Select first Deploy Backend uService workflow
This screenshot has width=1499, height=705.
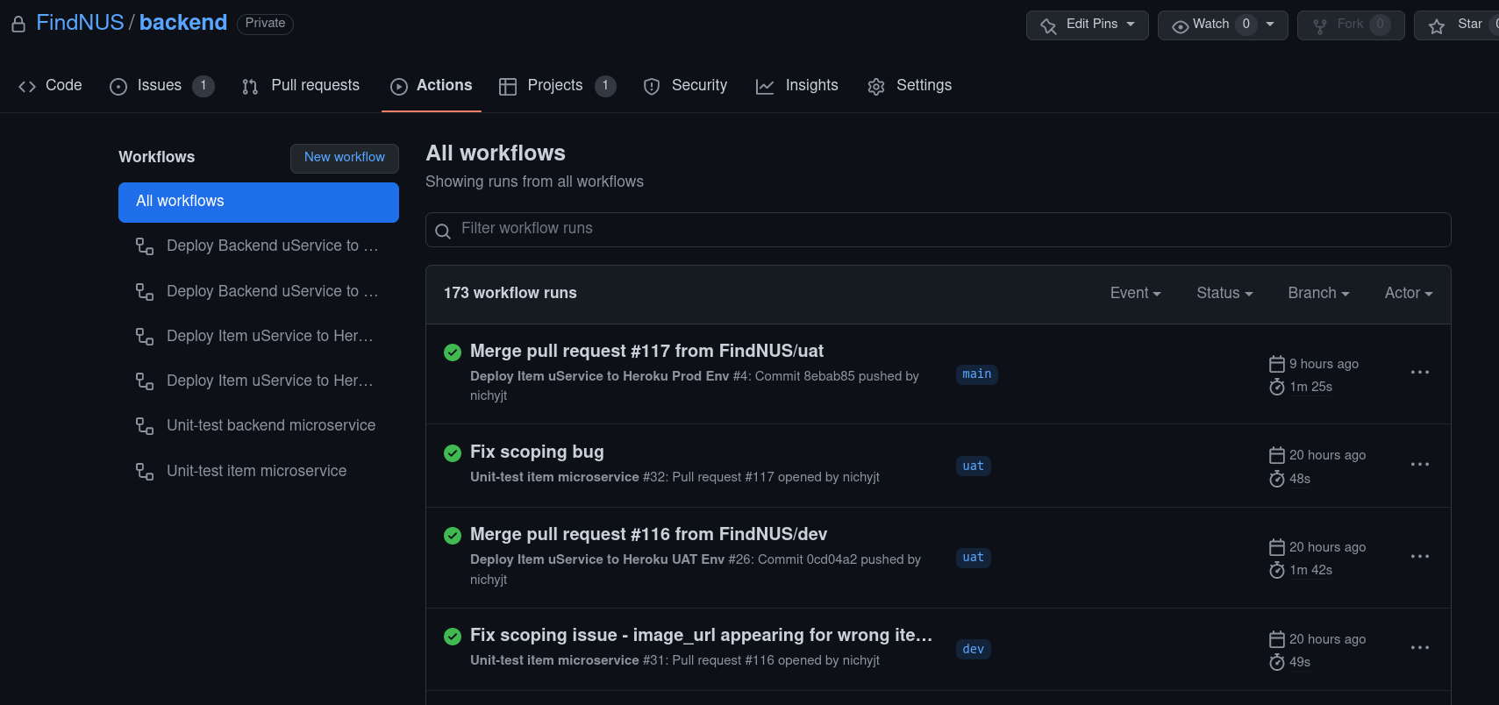pyautogui.click(x=259, y=246)
